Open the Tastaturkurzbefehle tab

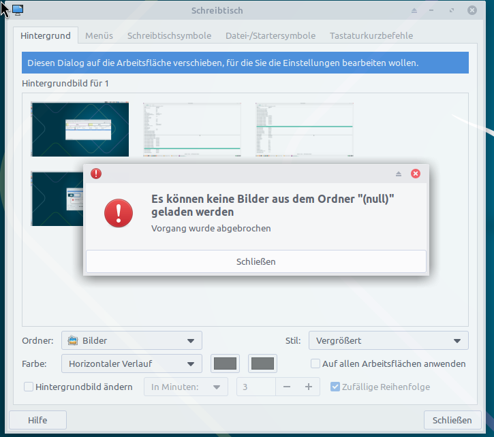click(371, 35)
